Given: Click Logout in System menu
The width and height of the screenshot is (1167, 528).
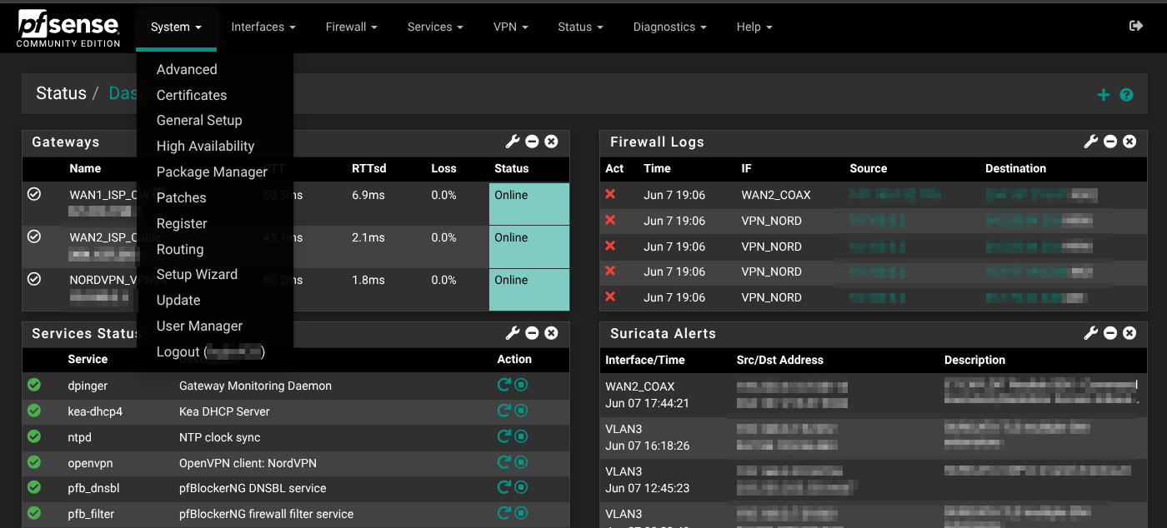Looking at the screenshot, I should point(210,351).
